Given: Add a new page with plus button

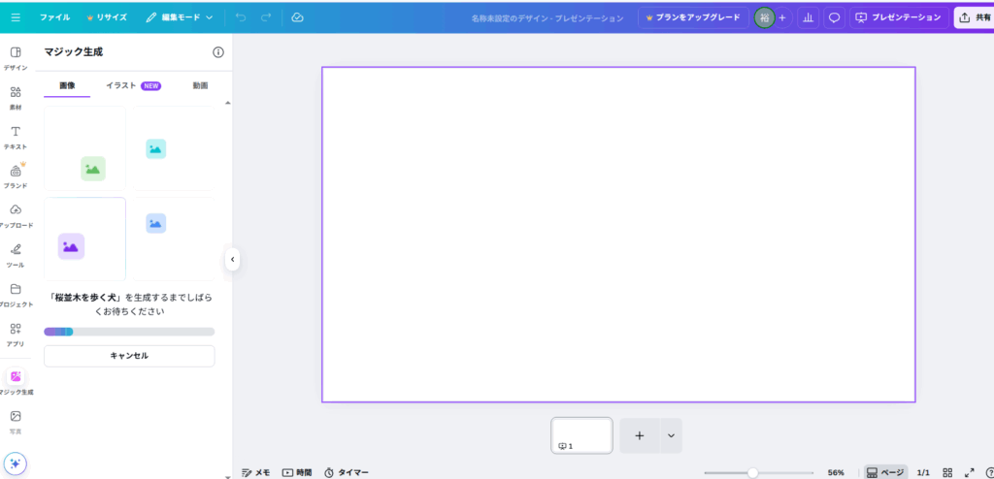Looking at the screenshot, I should coord(640,435).
